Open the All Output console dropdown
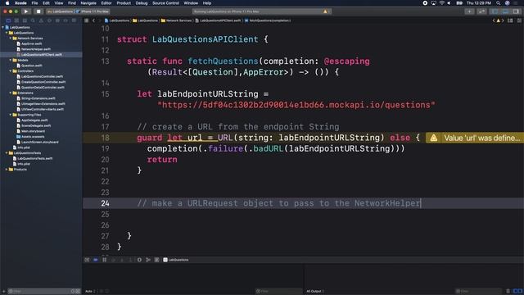Image resolution: width=524 pixels, height=295 pixels. (315, 292)
